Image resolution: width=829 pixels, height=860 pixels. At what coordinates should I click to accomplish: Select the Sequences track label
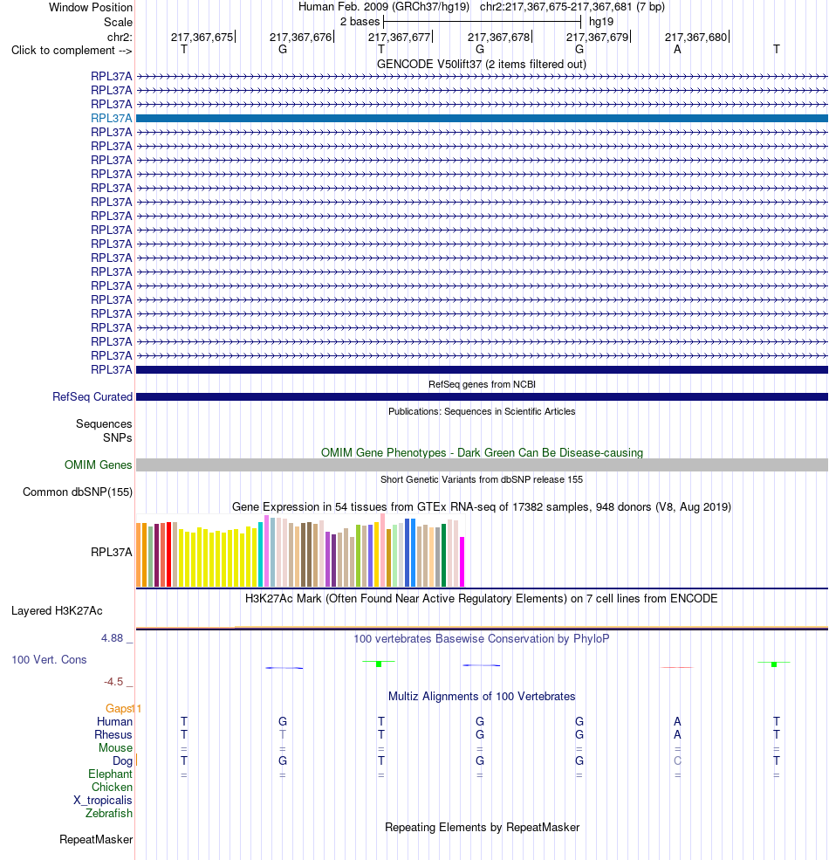(104, 424)
